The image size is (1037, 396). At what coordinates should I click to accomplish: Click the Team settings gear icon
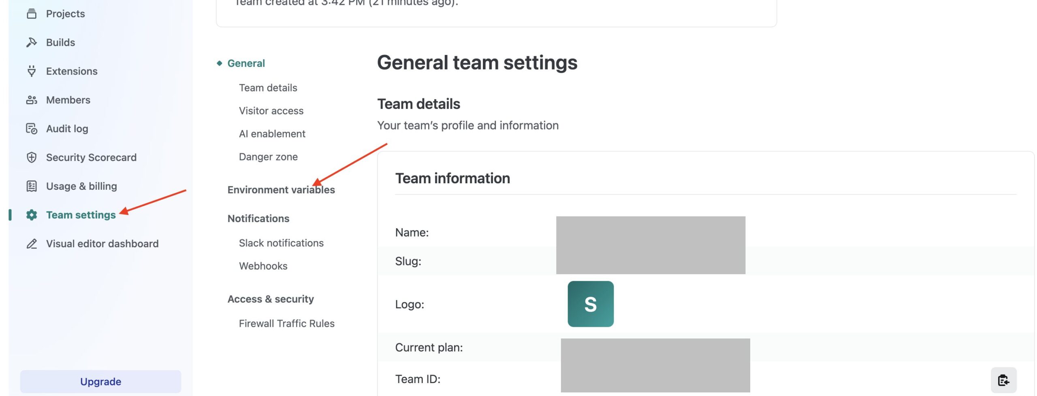point(32,215)
